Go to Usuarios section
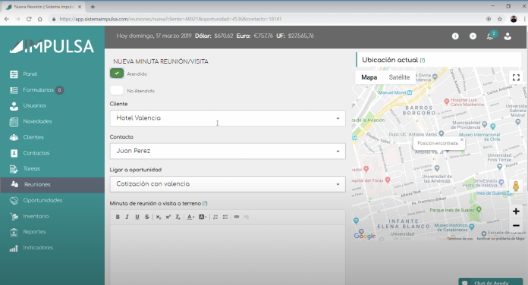 coord(52,105)
